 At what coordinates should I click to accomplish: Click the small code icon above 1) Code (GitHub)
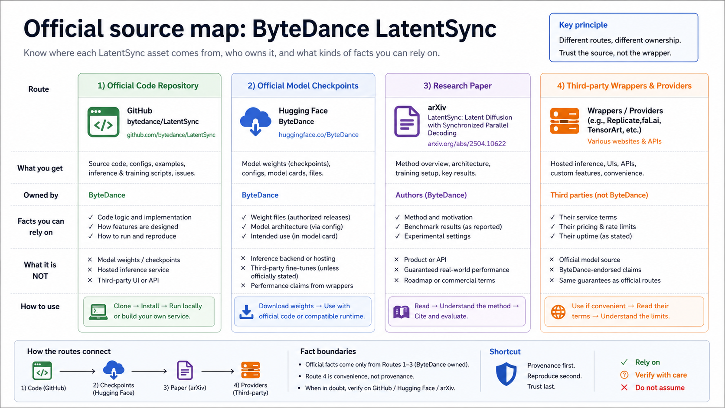42,371
